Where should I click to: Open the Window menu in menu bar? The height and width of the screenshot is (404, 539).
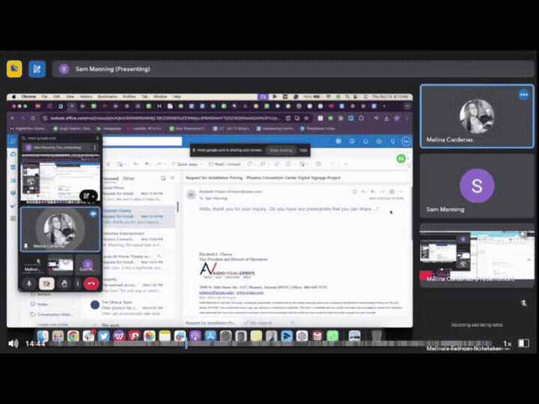[x=160, y=97]
